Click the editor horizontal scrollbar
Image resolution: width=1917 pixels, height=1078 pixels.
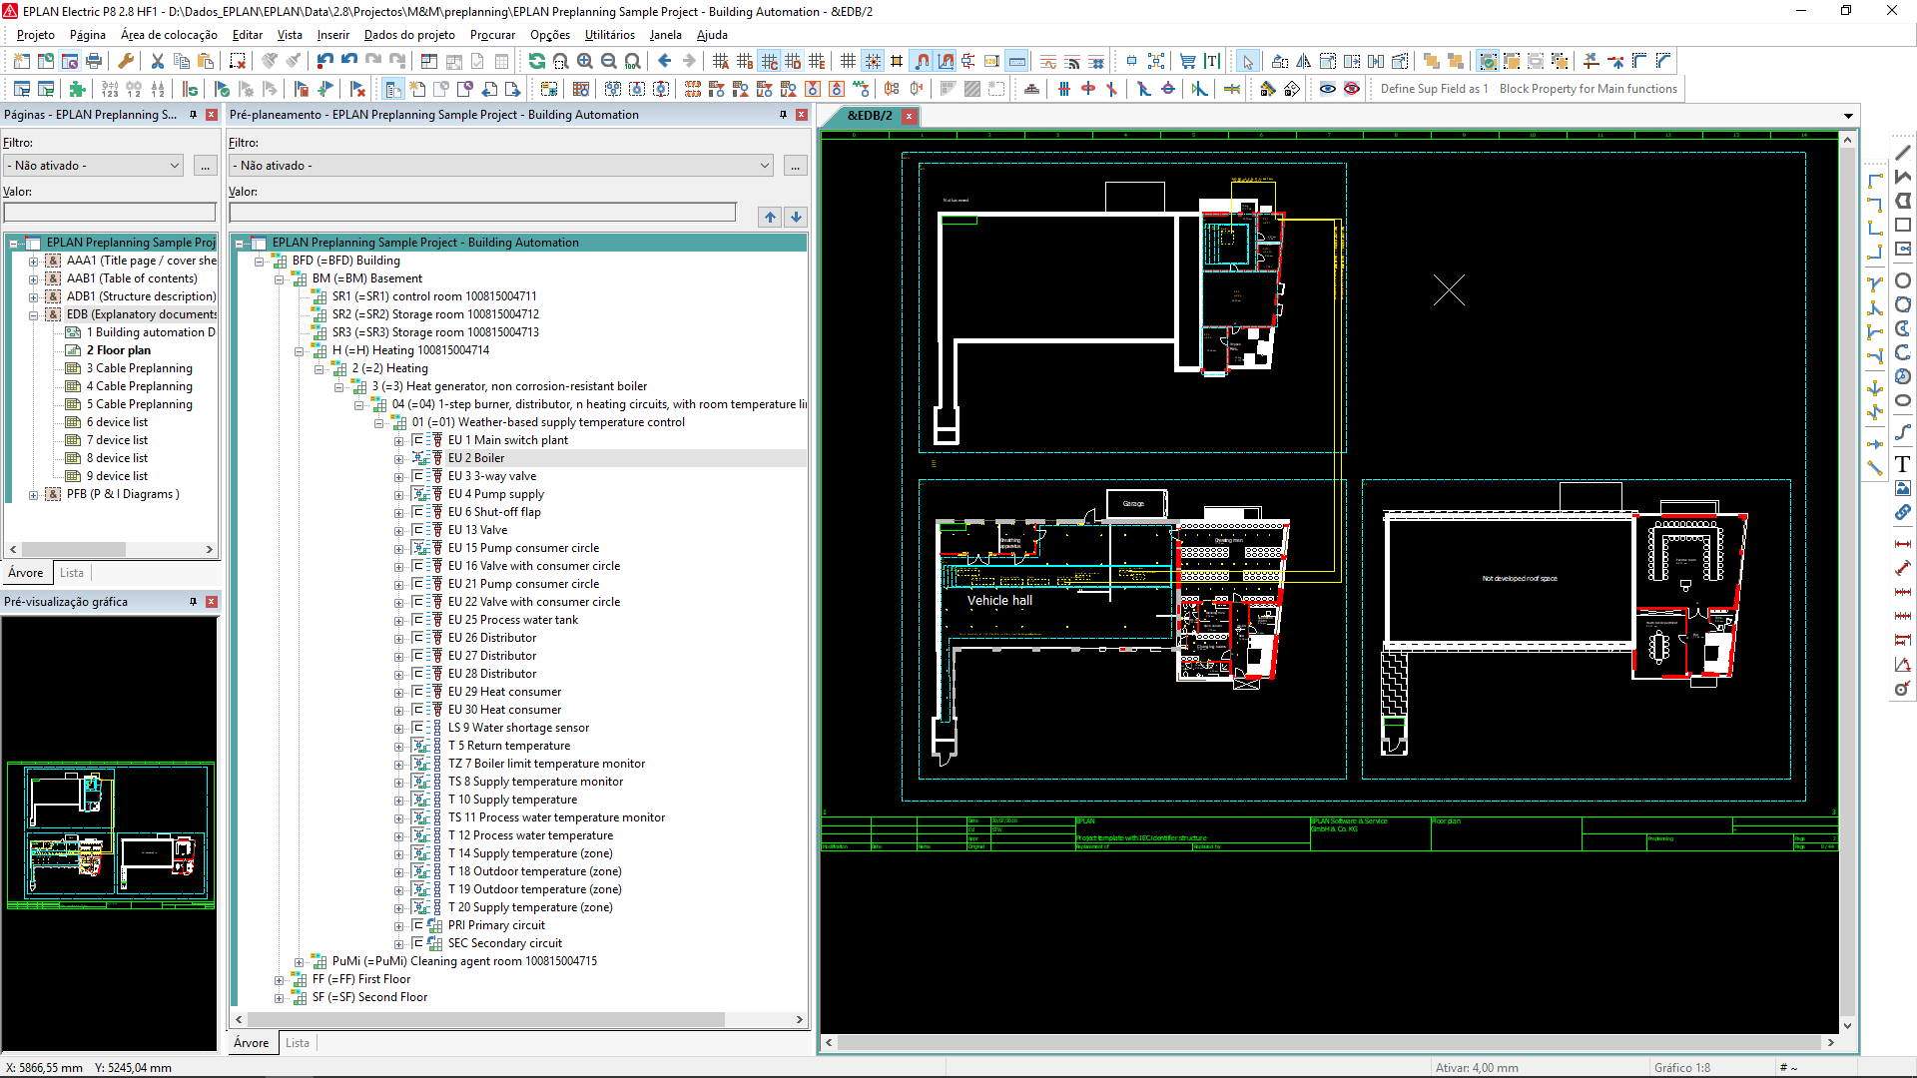(x=1328, y=1042)
